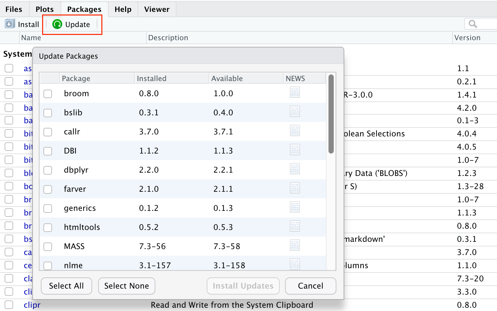Select the dbplyr package name
497x311 pixels.
pyautogui.click(x=76, y=170)
